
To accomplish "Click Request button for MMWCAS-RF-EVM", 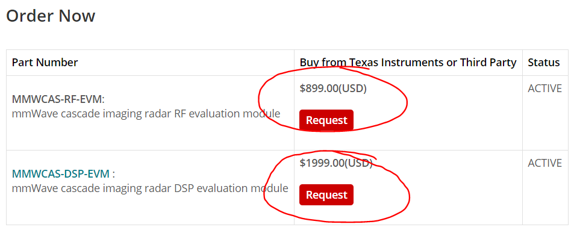I will click(x=326, y=120).
